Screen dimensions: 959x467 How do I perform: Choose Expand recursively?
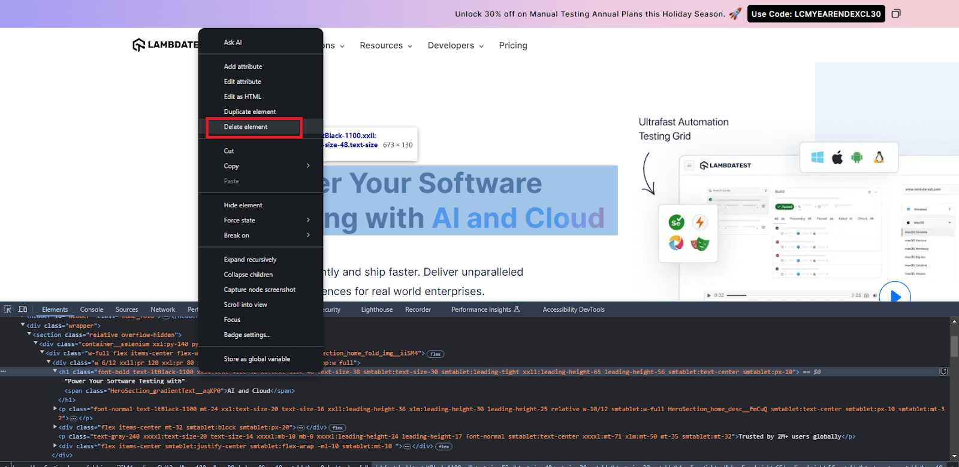tap(261, 260)
